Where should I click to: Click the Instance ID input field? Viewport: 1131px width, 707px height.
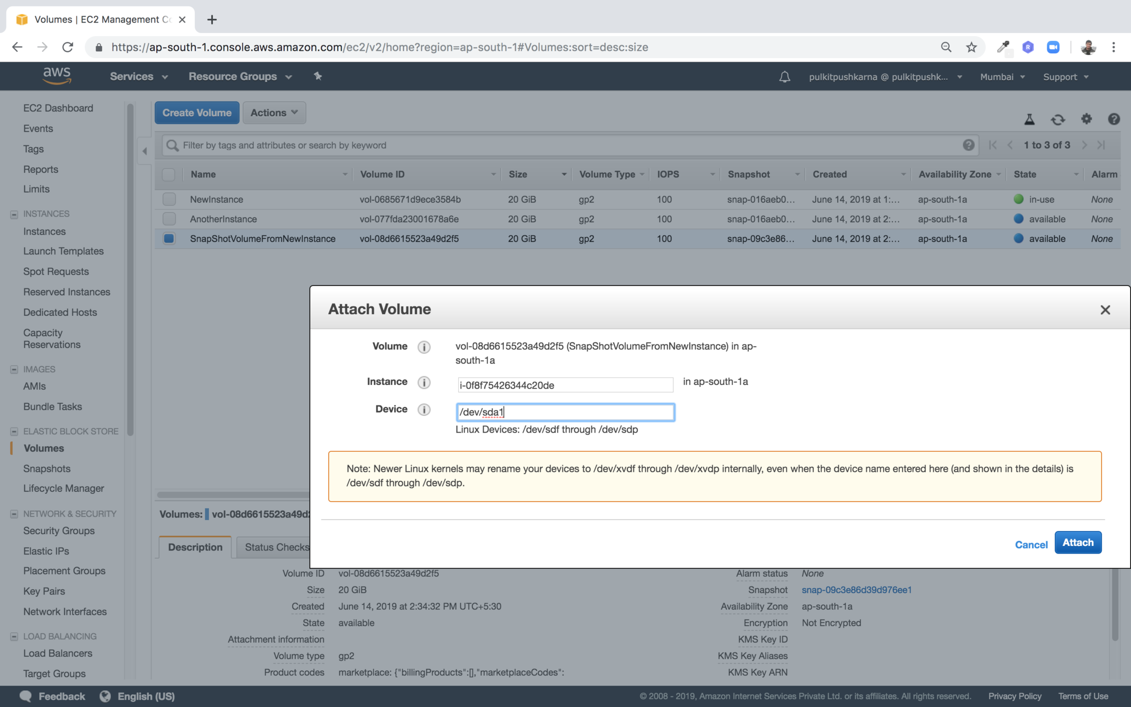[x=564, y=385]
